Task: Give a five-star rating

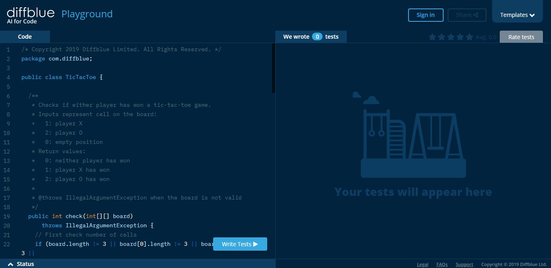Action: coord(469,37)
